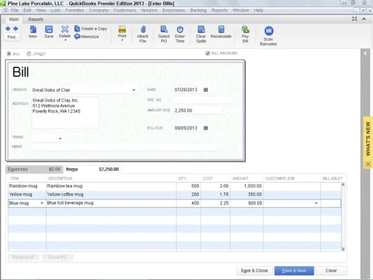Image resolution: width=373 pixels, height=280 pixels.
Task: Click the Enter Time clock icon
Action: pos(180,29)
